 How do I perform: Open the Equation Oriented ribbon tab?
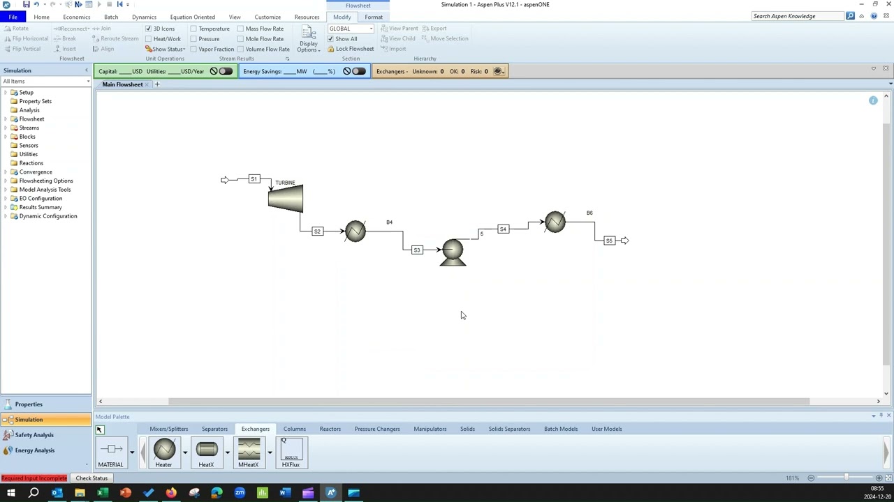(192, 17)
